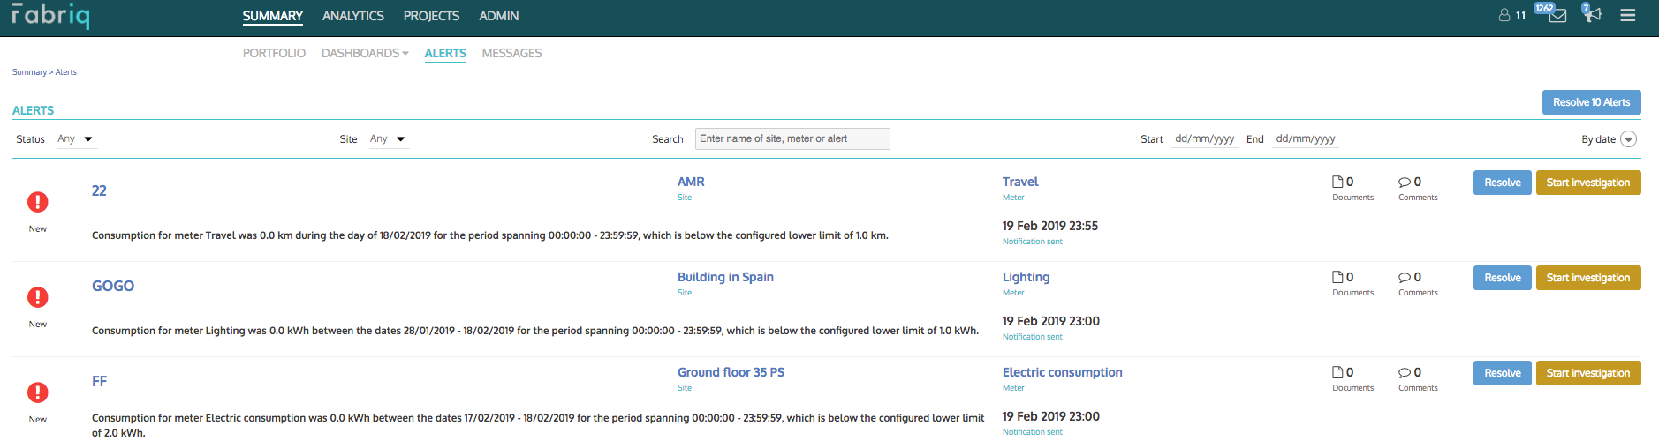The height and width of the screenshot is (448, 1659).
Task: Start investigation for FF alert
Action: pyautogui.click(x=1588, y=373)
